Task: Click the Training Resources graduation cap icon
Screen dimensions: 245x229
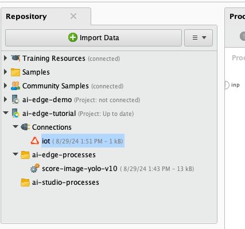Action: point(15,58)
